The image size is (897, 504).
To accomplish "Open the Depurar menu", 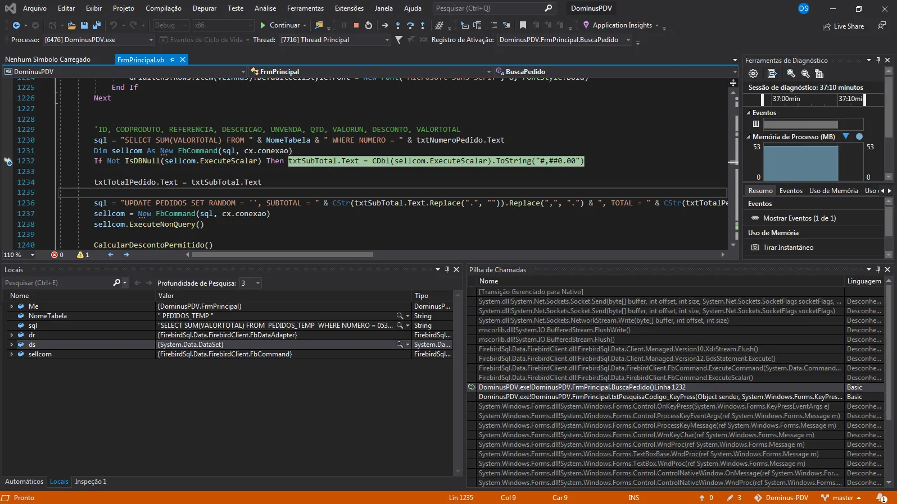I will point(204,8).
